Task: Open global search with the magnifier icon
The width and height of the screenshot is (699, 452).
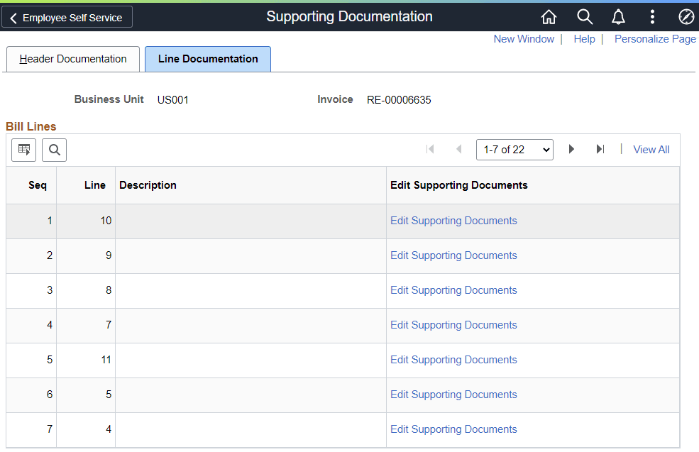Action: 583,16
